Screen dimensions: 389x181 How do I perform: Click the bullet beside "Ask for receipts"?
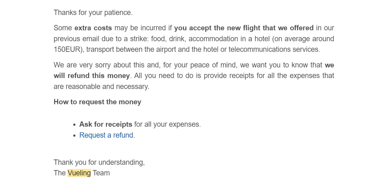tap(74, 125)
